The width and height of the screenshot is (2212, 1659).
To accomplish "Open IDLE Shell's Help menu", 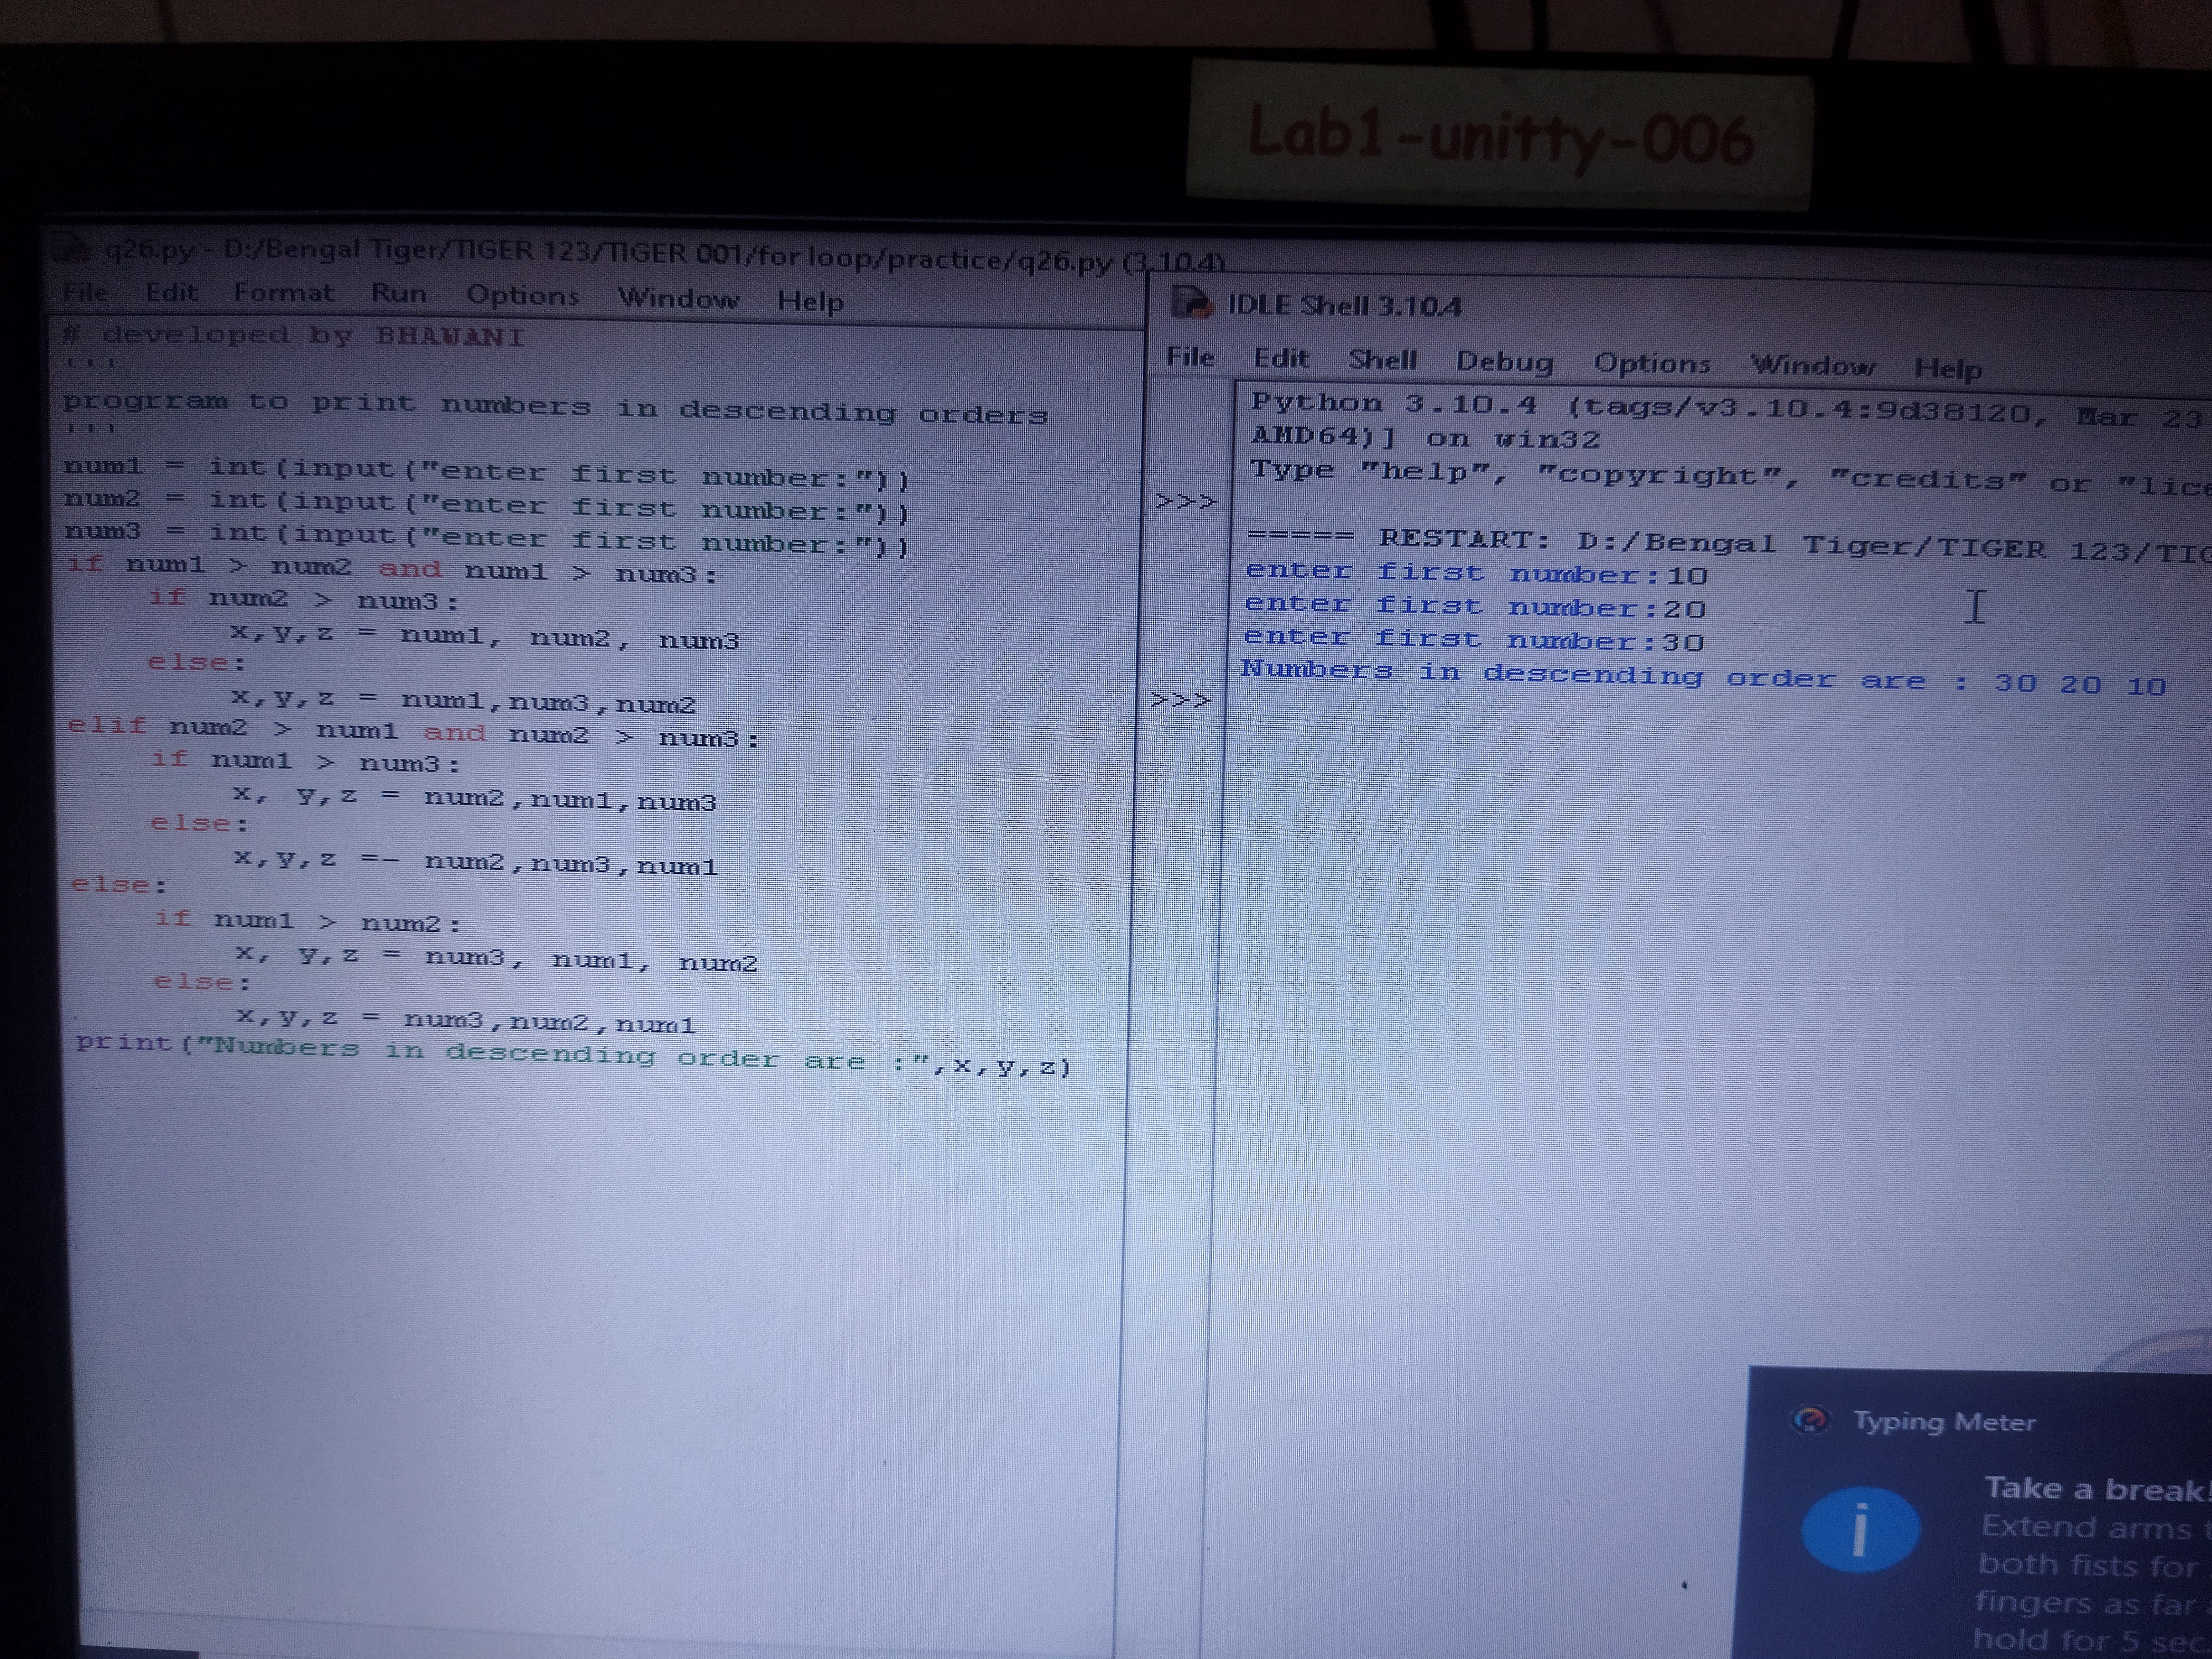I will coord(1947,368).
